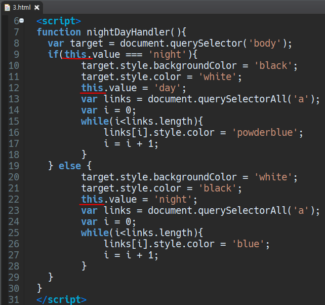The height and width of the screenshot is (305, 325).
Task: Click the 'body' string on line 8
Action: point(265,44)
